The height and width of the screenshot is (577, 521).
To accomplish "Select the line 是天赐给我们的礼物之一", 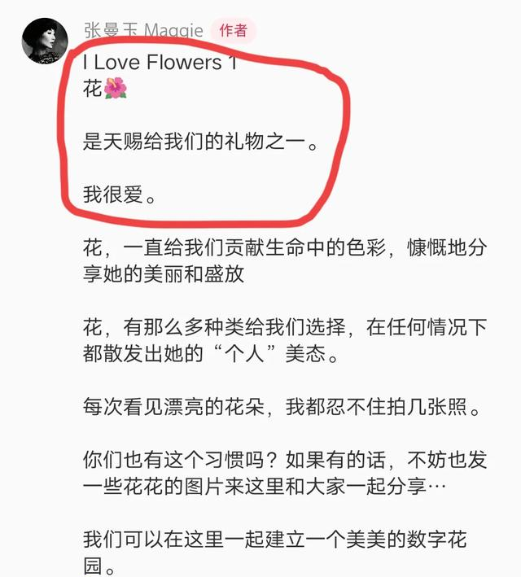I will pyautogui.click(x=200, y=142).
